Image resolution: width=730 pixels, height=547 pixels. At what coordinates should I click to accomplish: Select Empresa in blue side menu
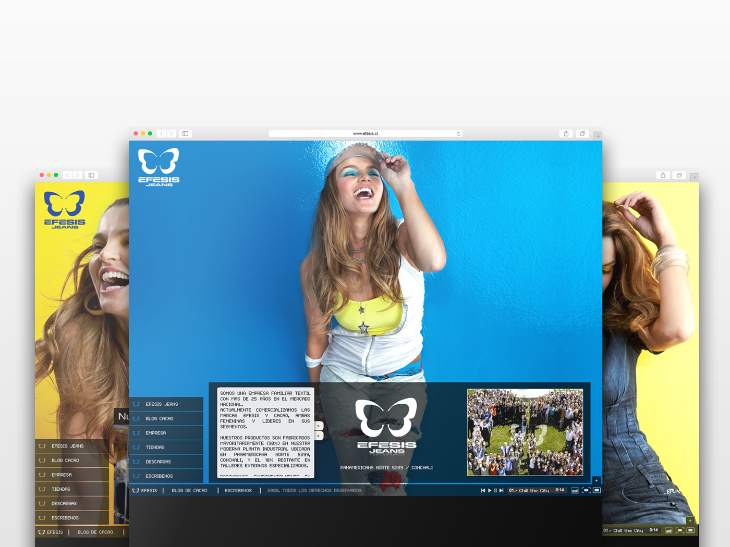pos(166,433)
